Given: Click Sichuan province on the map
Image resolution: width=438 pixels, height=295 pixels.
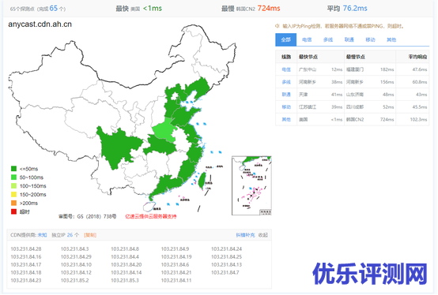Looking at the screenshot, I should [117, 146].
